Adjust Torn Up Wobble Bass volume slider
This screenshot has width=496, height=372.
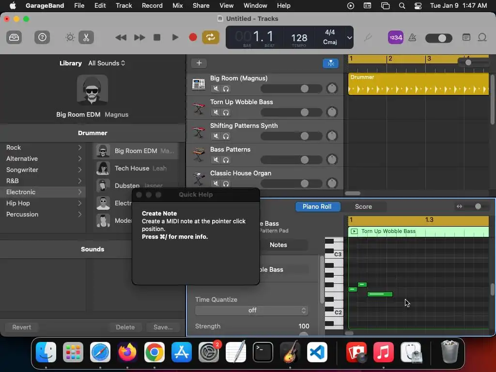(x=291, y=112)
